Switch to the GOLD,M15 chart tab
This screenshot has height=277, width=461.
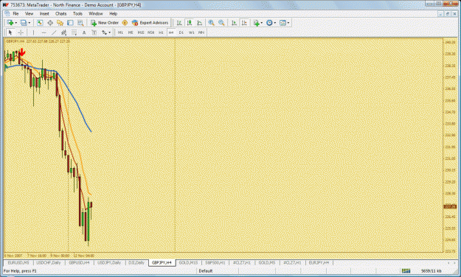tap(189, 262)
